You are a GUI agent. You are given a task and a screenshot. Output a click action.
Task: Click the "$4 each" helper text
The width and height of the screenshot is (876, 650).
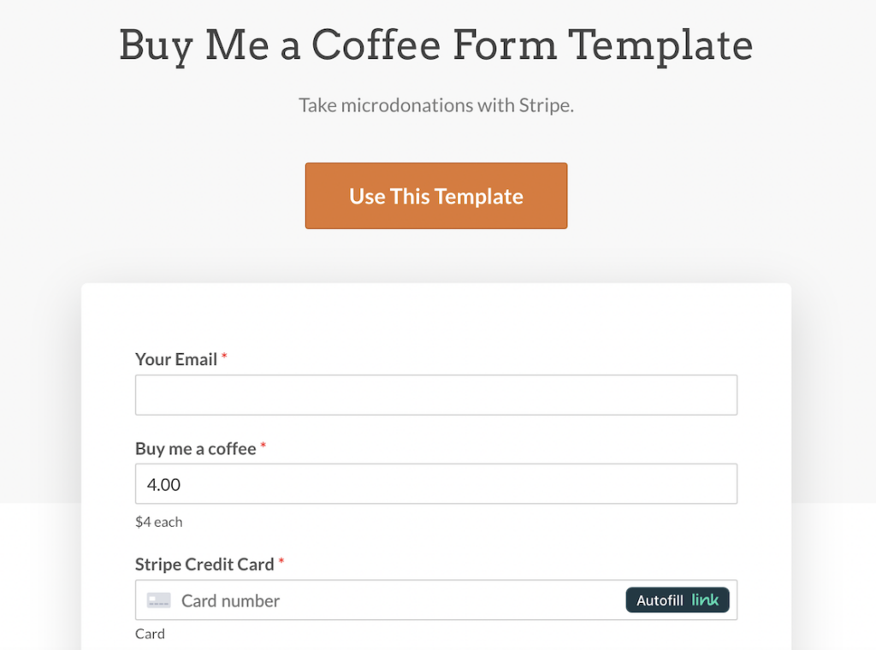[158, 522]
